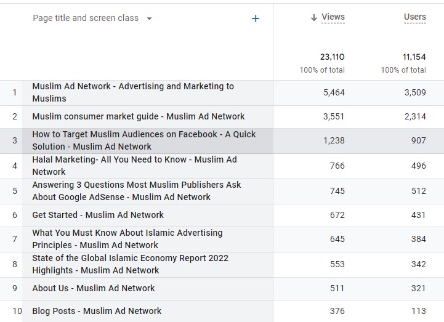Click the 5,464 views cell in row 1
This screenshot has width=444, height=322.
334,92
